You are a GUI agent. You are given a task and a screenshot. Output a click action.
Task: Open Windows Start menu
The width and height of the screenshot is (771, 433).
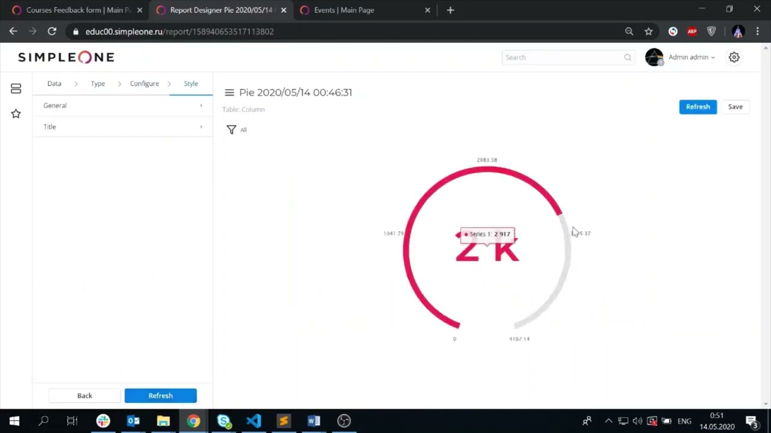tap(14, 421)
